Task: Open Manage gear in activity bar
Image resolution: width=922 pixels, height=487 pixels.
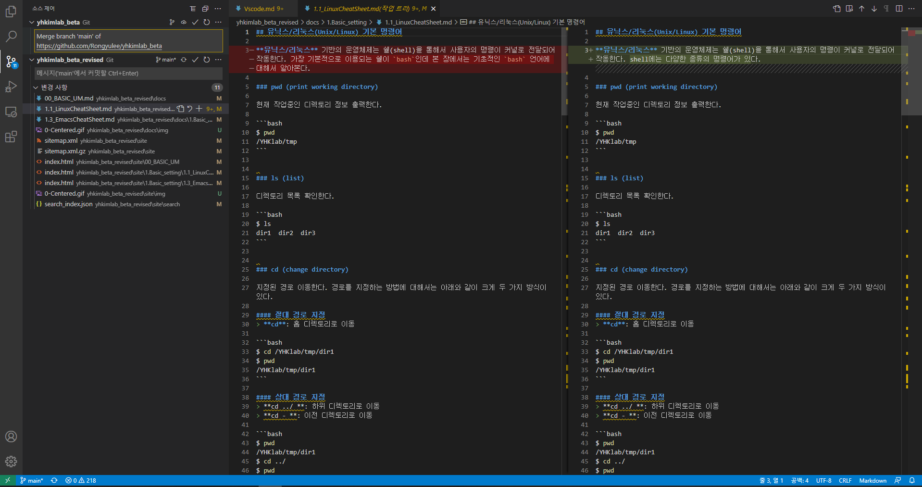Action: (x=11, y=462)
